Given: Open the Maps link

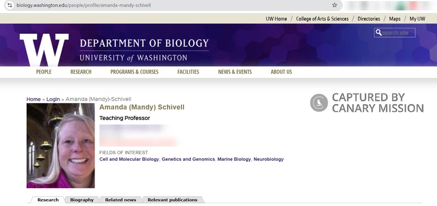Looking at the screenshot, I should 394,19.
